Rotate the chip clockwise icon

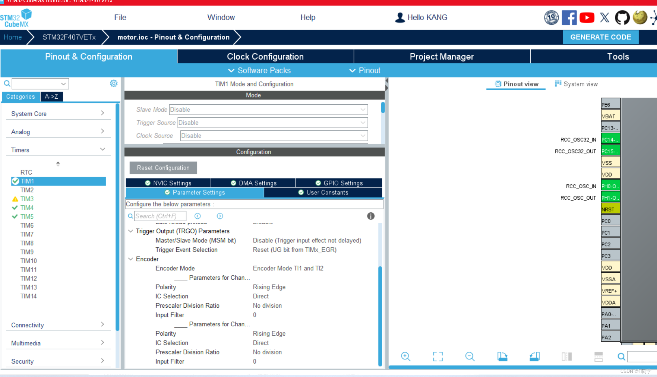pos(502,357)
